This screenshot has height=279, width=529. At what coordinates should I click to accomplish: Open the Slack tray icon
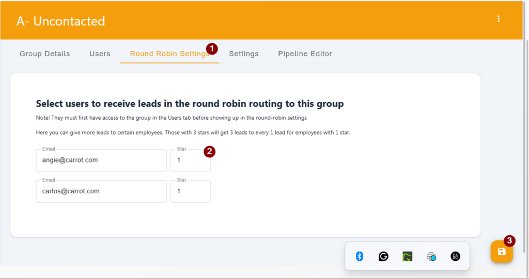pos(431,256)
